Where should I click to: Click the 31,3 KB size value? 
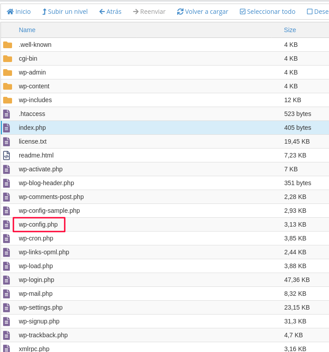tap(295, 322)
